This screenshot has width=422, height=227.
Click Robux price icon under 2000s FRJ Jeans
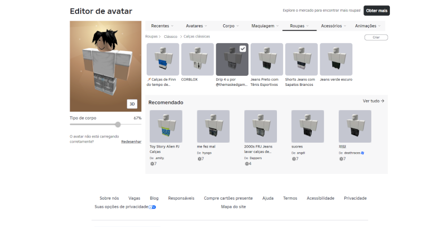click(246, 164)
